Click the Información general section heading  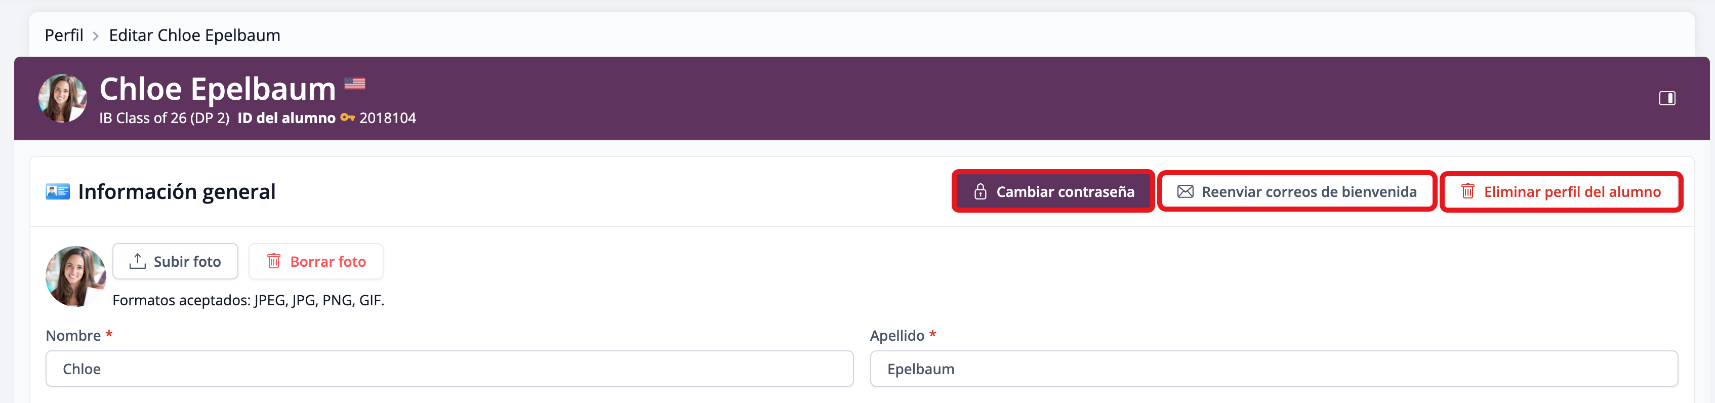coord(177,192)
